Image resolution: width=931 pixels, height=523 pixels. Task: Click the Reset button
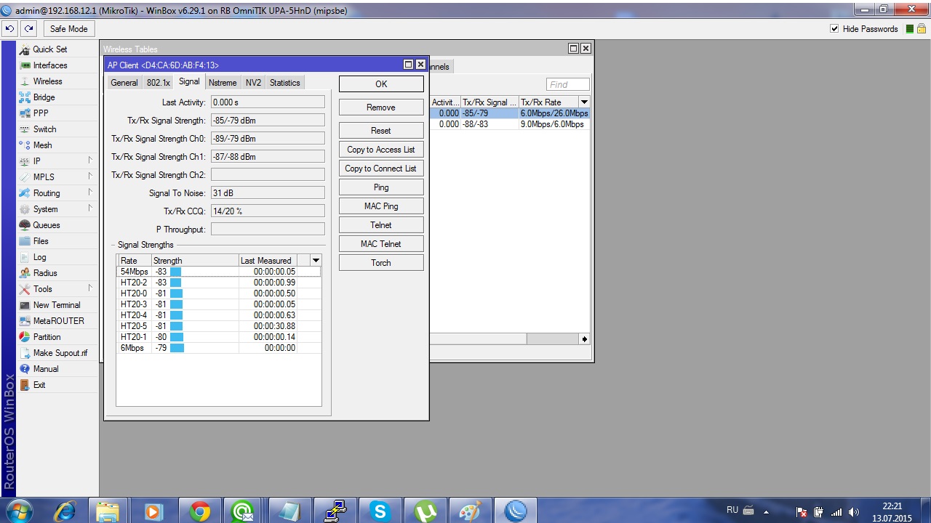(381, 131)
